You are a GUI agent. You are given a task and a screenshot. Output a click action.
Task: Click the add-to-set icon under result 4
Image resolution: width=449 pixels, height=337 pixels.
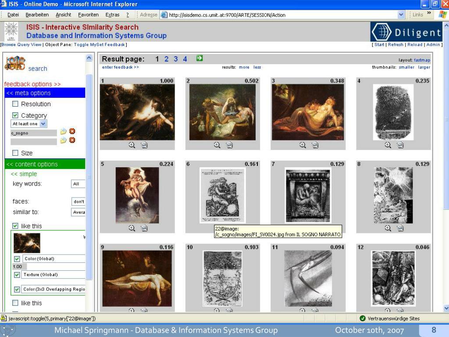pos(400,145)
